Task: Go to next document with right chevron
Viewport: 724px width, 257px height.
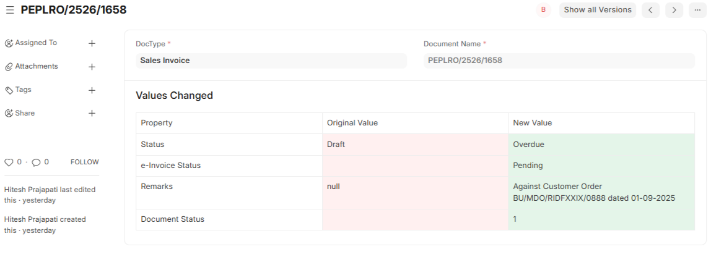Action: click(x=674, y=10)
